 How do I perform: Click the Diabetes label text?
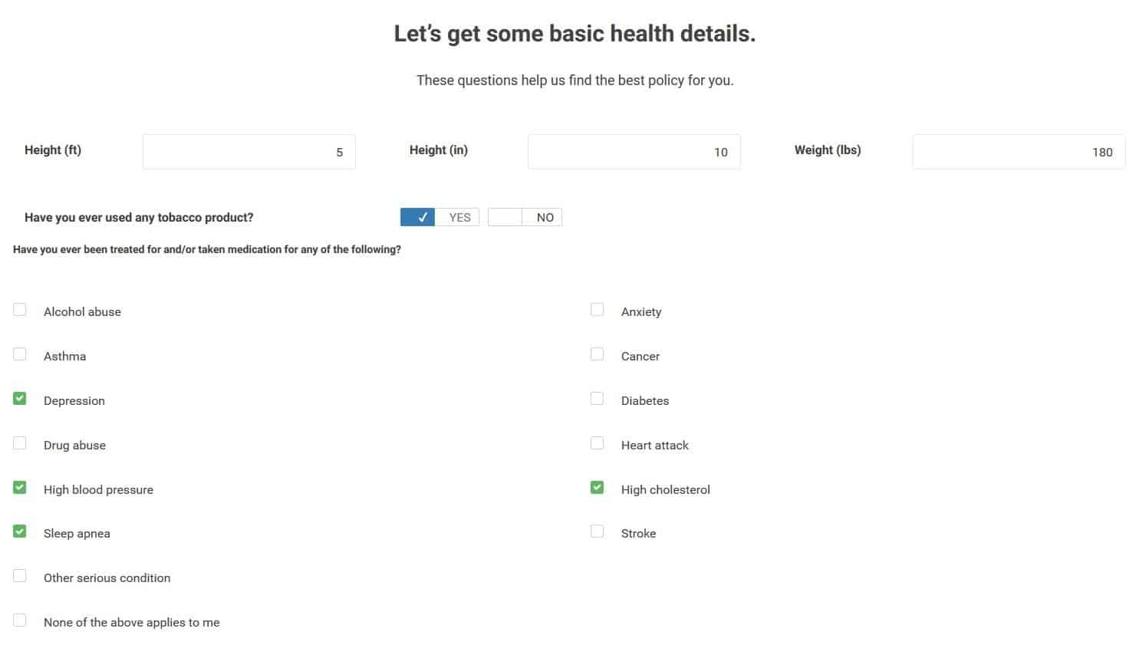pos(645,401)
